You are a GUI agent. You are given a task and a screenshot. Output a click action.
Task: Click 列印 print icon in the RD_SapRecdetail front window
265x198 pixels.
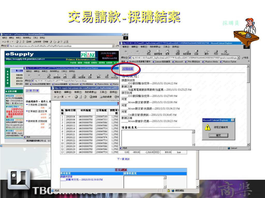[216, 52]
